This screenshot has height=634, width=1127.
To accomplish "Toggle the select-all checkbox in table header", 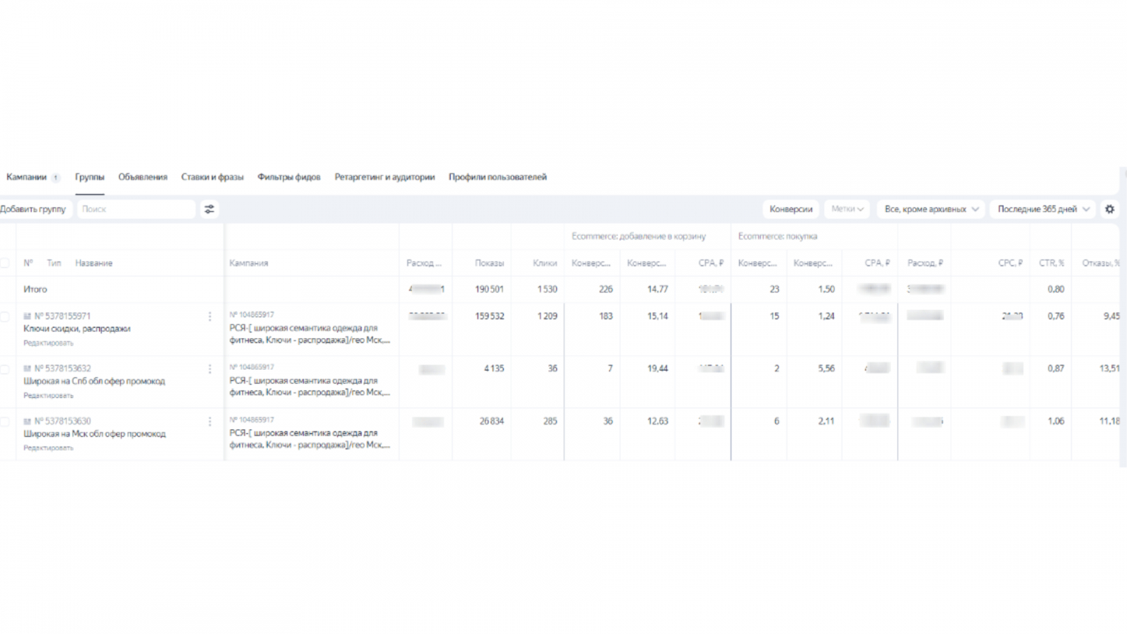I will point(4,263).
